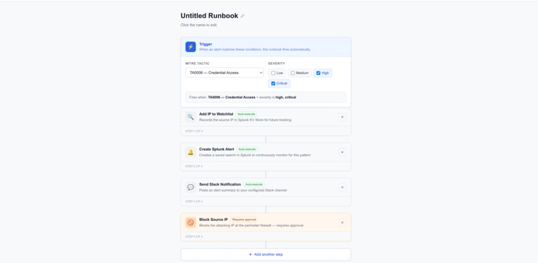Click the STEP 4 OF 4 label
This screenshot has height=263, width=538.
tap(194, 236)
